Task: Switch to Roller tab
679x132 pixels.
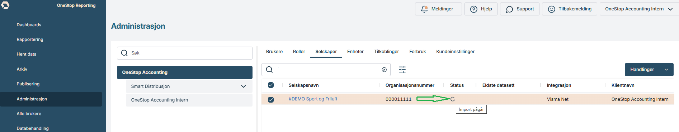Action: [299, 52]
